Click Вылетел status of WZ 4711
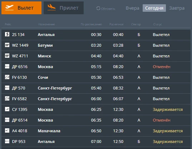Viewport: 192px width, 149px height. pos(161,56)
